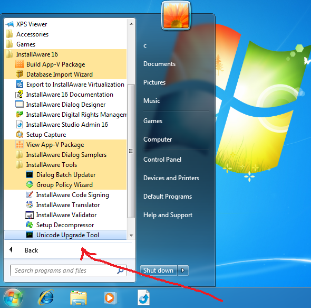Open the Shut down options arrow

point(183,270)
